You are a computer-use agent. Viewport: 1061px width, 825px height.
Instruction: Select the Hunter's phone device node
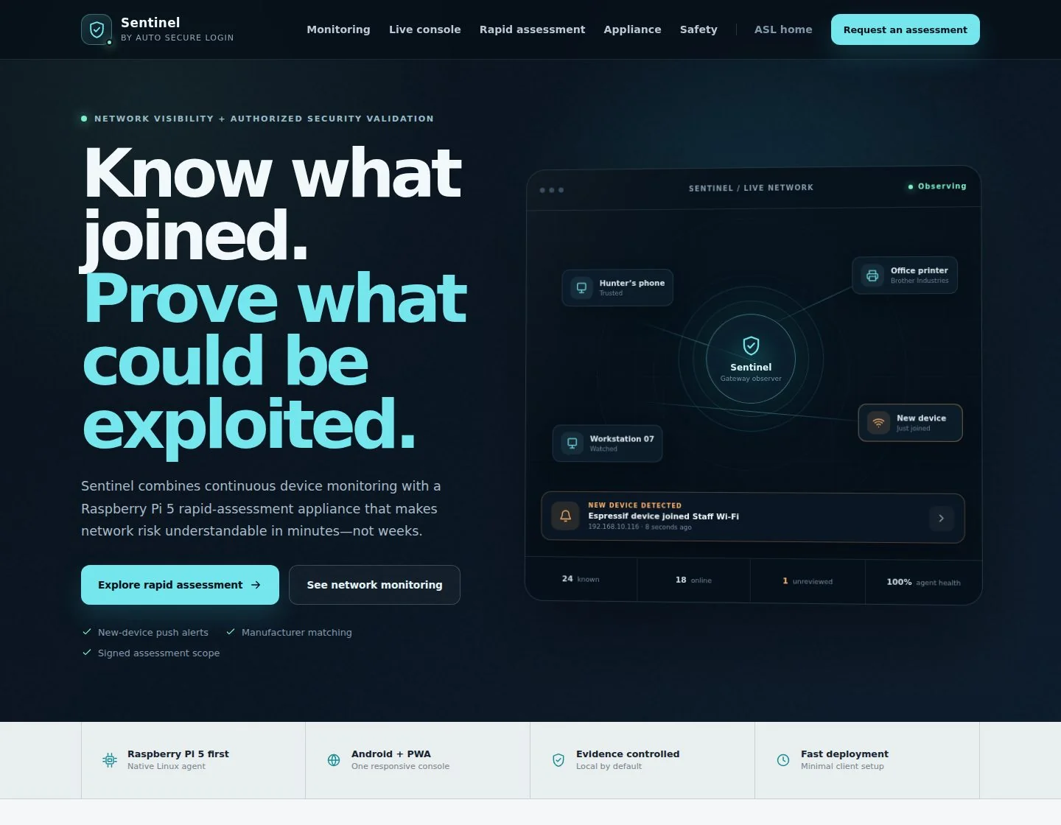pyautogui.click(x=617, y=287)
